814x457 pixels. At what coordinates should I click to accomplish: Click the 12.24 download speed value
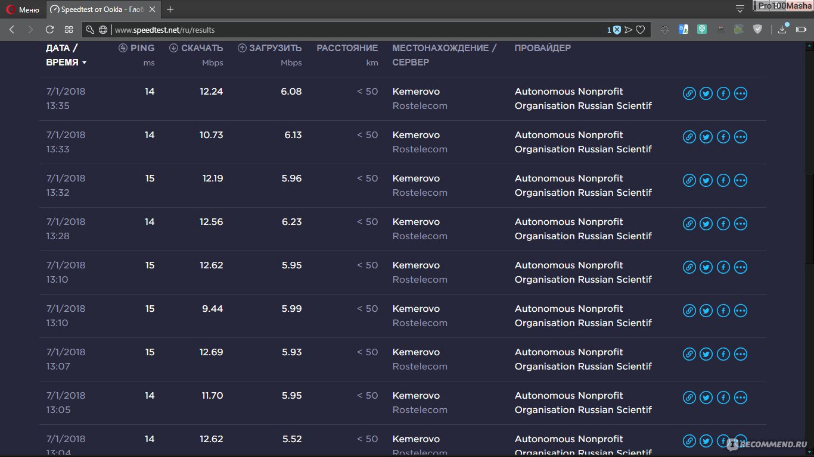[x=212, y=92]
